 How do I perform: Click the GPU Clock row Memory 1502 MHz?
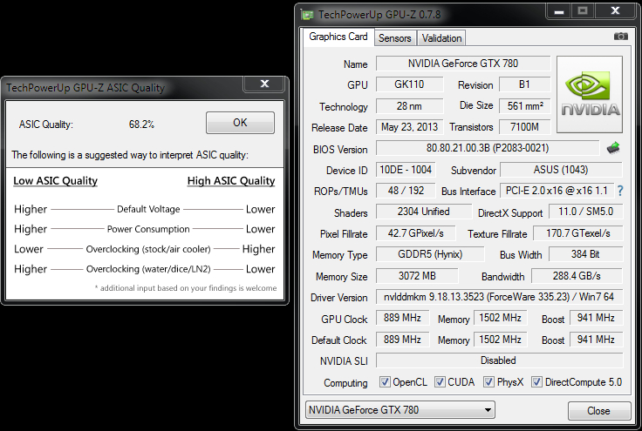click(x=501, y=318)
